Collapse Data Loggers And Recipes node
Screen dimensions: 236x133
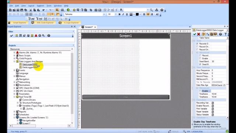(x=14, y=61)
